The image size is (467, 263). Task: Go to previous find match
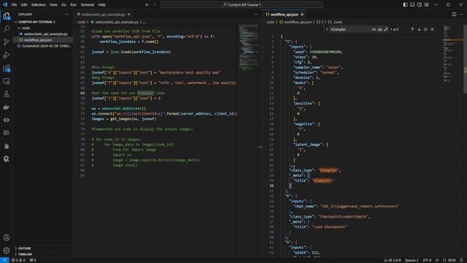pyautogui.click(x=412, y=29)
